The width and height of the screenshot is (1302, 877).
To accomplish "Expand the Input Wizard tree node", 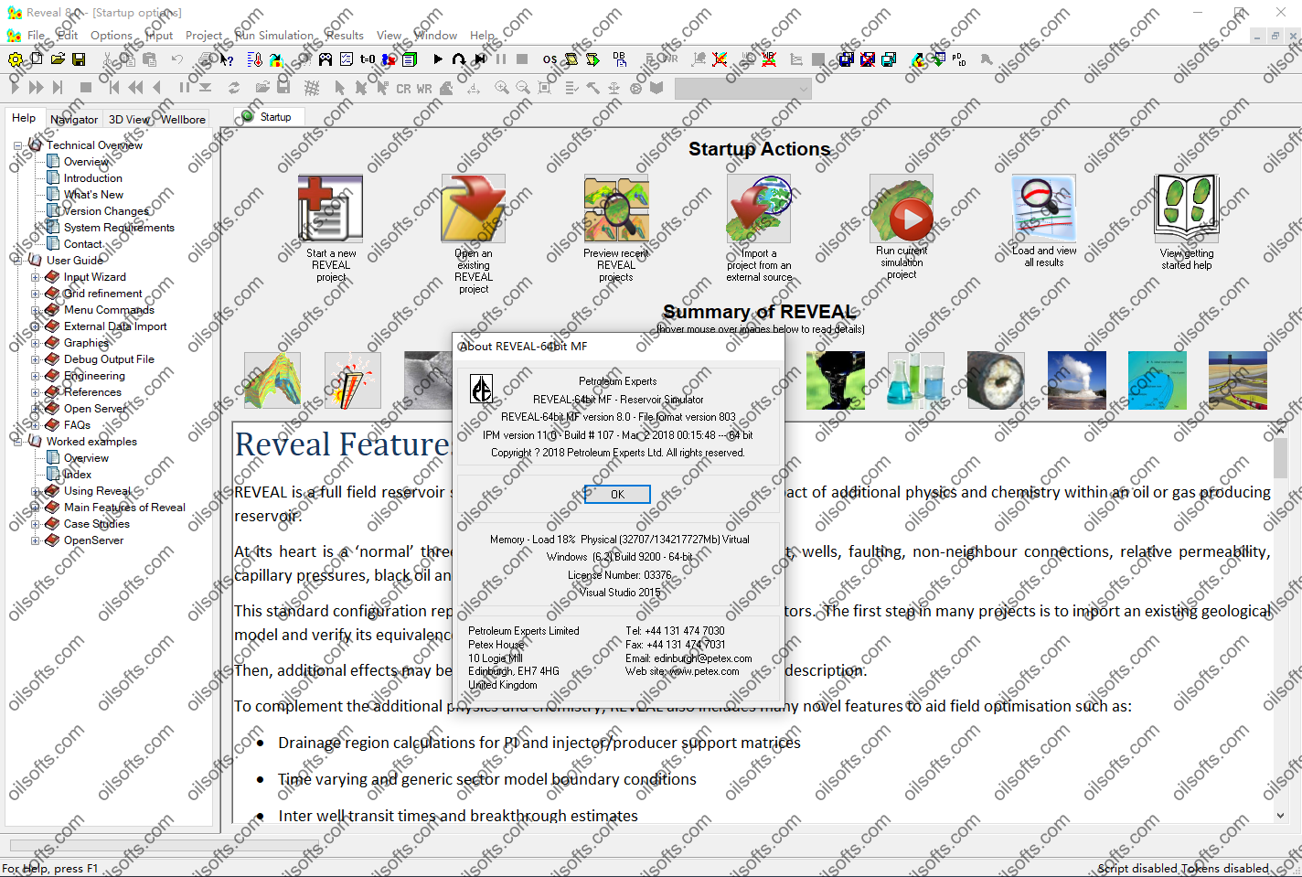I will (x=36, y=277).
